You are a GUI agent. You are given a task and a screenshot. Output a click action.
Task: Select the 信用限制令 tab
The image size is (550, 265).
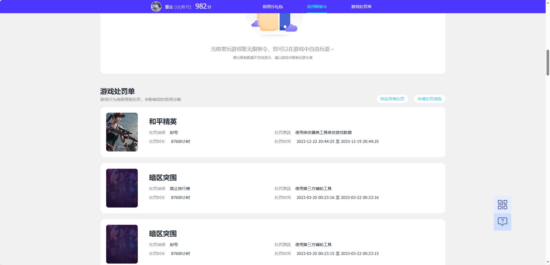pyautogui.click(x=317, y=7)
